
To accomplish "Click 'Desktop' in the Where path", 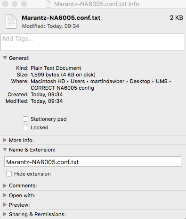I will click(140, 81).
